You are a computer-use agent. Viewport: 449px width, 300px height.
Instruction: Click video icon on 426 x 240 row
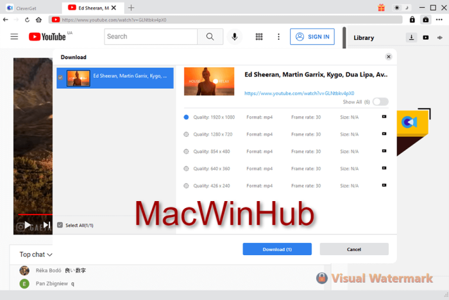click(x=384, y=185)
